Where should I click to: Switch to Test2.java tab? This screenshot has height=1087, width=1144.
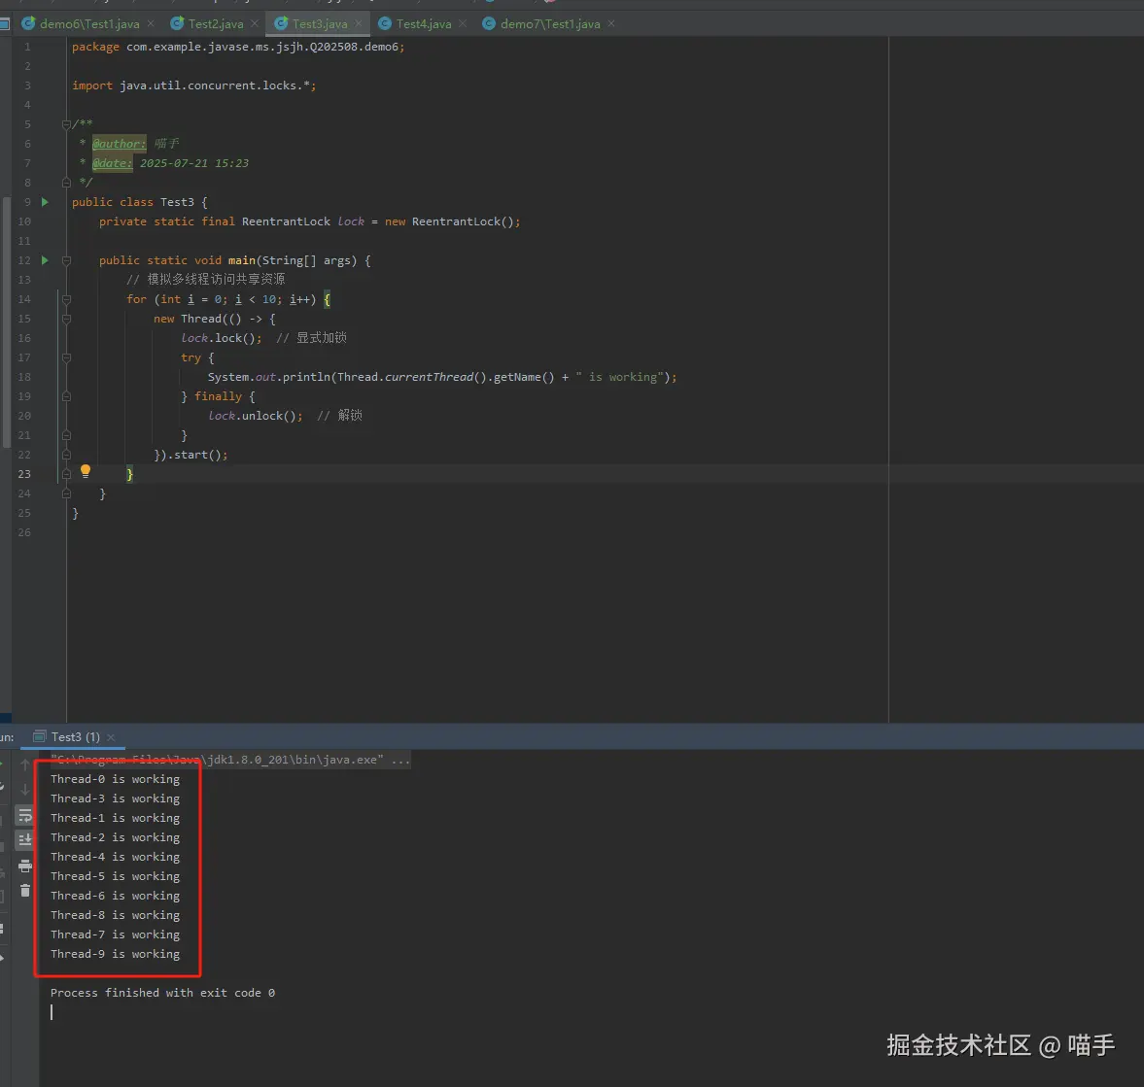tap(215, 23)
